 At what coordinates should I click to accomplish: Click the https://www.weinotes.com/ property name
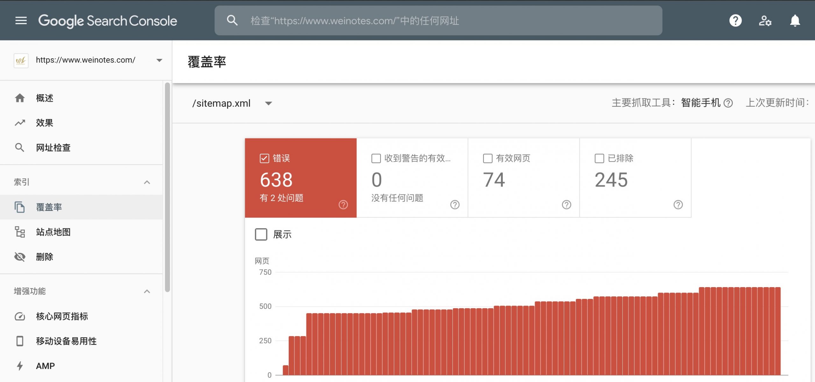pyautogui.click(x=86, y=60)
